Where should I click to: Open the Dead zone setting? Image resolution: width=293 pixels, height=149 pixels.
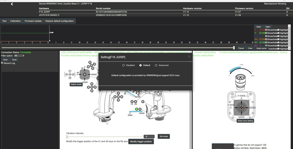pos(245,121)
